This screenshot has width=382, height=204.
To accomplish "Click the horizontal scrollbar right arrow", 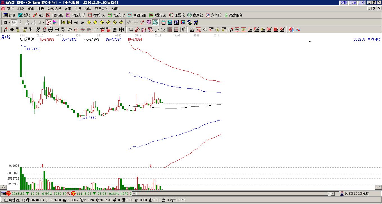I will point(333,193).
